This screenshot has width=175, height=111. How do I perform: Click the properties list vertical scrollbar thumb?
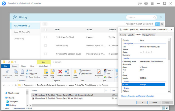coord(169,51)
